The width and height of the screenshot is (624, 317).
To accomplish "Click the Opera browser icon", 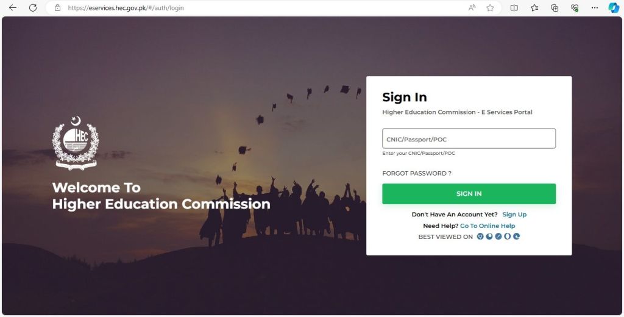I will (x=508, y=236).
